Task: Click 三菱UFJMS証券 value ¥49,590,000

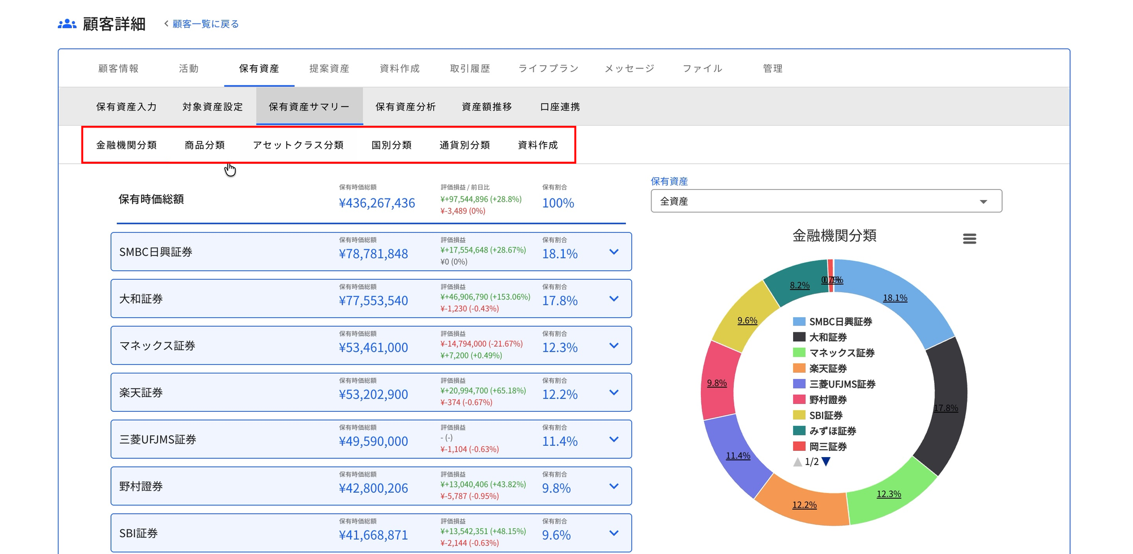Action: point(373,441)
